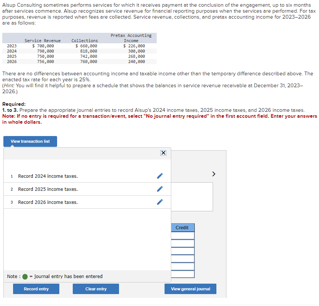Select transaction 1 Record 2024 income taxes
The width and height of the screenshot is (319, 306).
87,176
